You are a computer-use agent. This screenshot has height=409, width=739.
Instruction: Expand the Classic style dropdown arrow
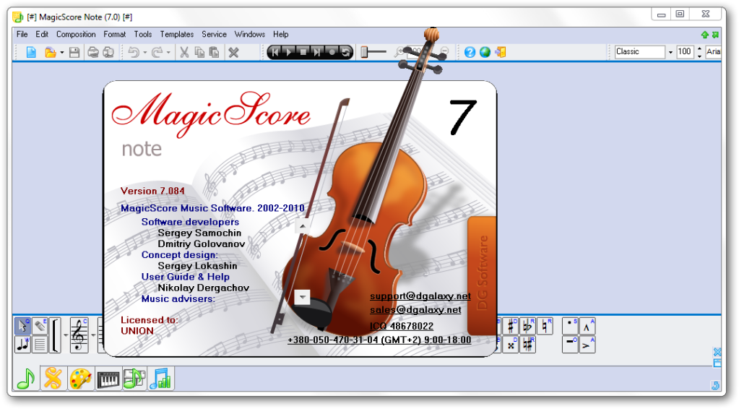pyautogui.click(x=670, y=52)
